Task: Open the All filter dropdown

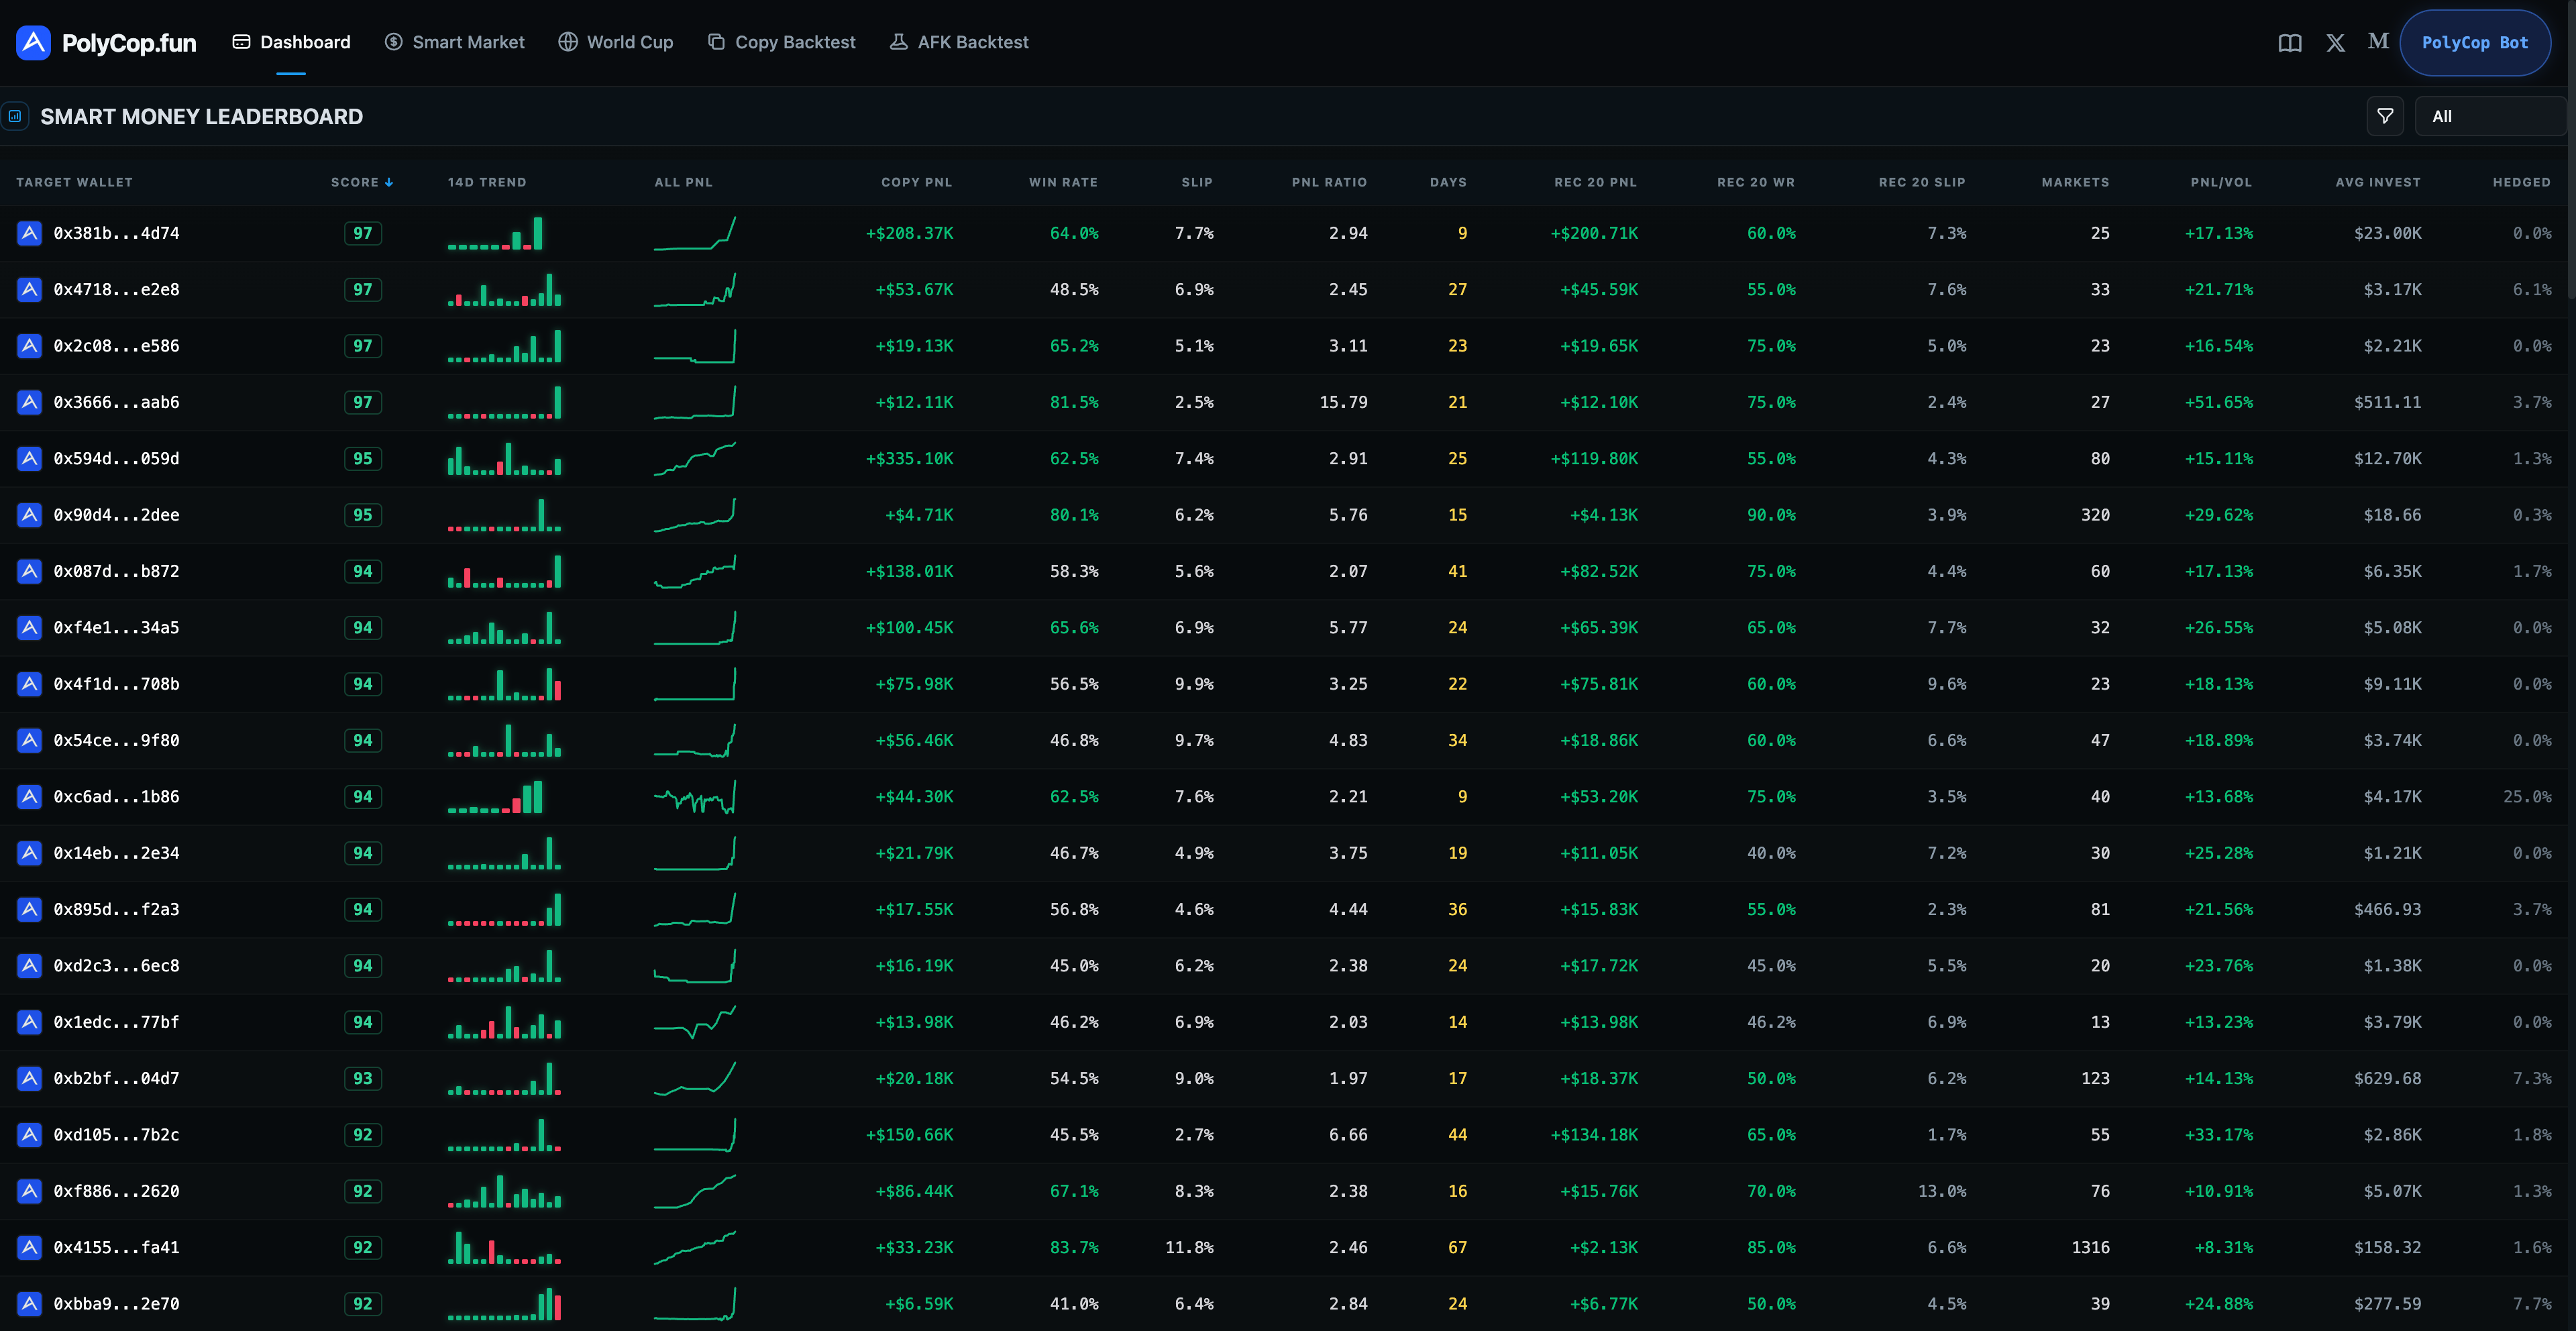Action: tap(2490, 116)
